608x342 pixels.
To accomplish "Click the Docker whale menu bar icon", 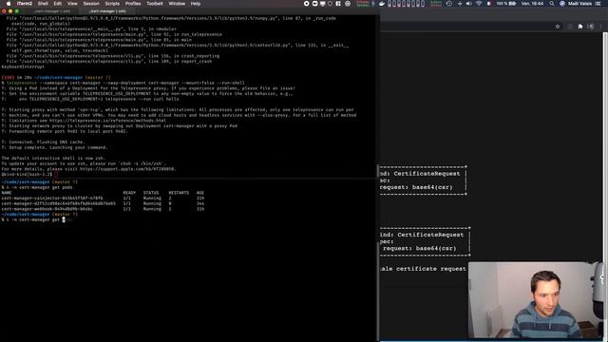I will pyautogui.click(x=382, y=4).
